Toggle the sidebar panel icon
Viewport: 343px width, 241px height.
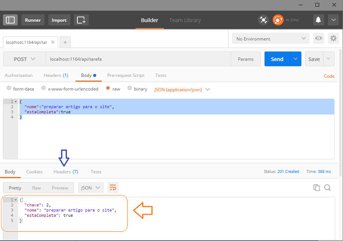click(10, 20)
